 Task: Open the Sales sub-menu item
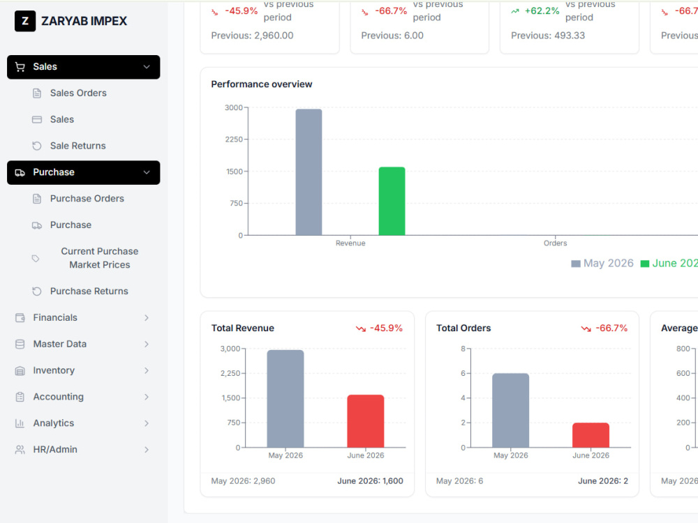click(x=62, y=120)
